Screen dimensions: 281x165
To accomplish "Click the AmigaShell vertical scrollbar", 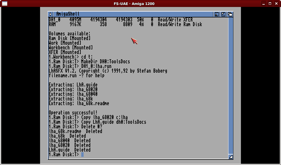I will click(x=231, y=85).
